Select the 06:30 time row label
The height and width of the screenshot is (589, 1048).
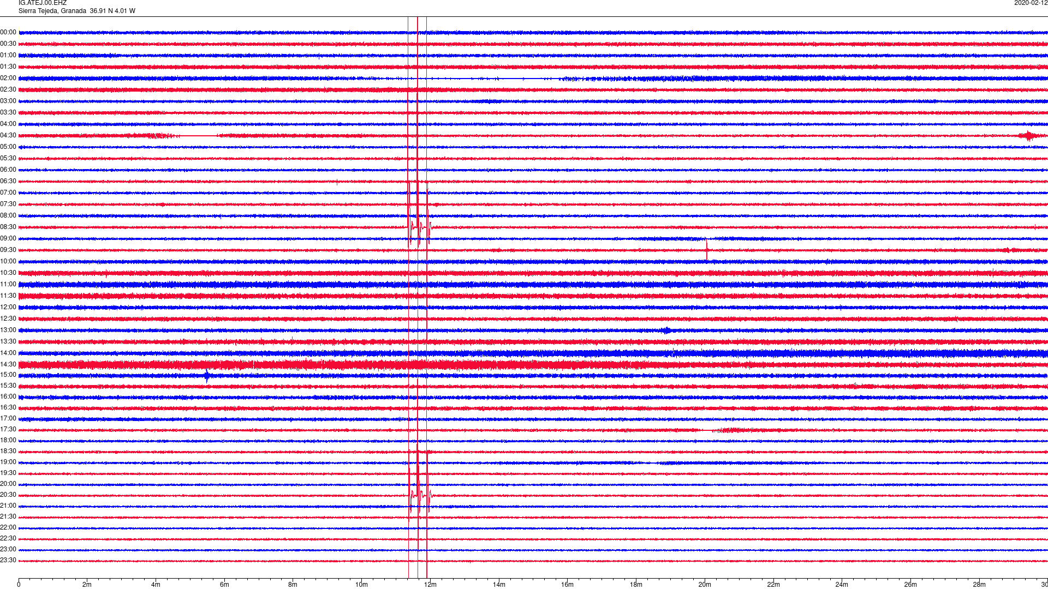(x=8, y=181)
